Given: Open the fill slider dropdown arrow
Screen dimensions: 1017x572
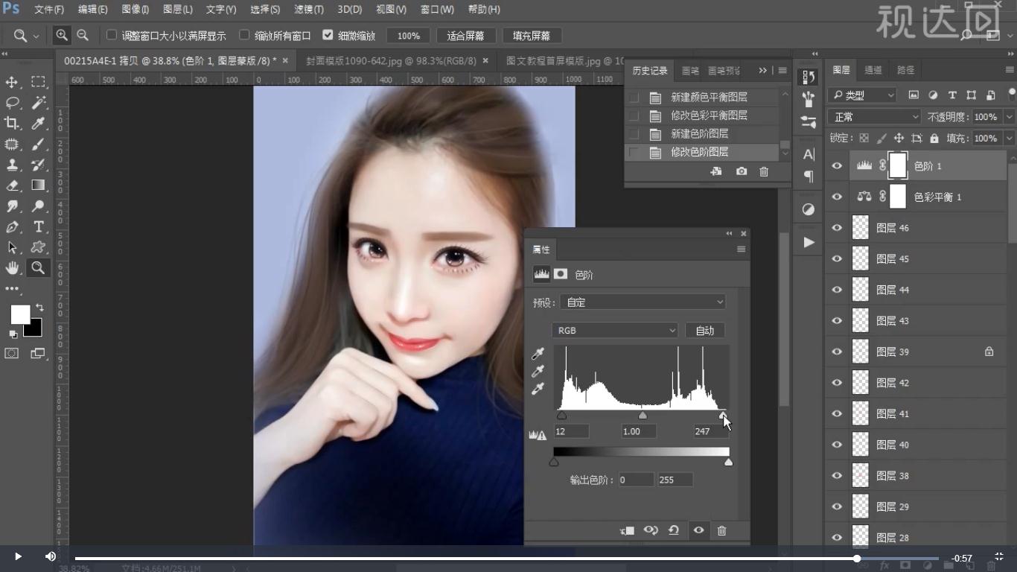Looking at the screenshot, I should [x=1010, y=139].
